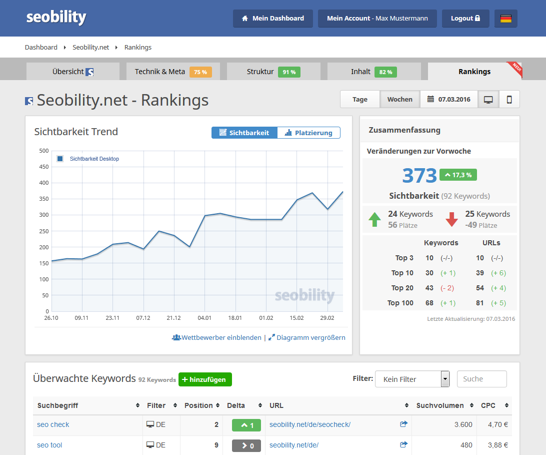Switch to mobile view via phone icon

(509, 99)
